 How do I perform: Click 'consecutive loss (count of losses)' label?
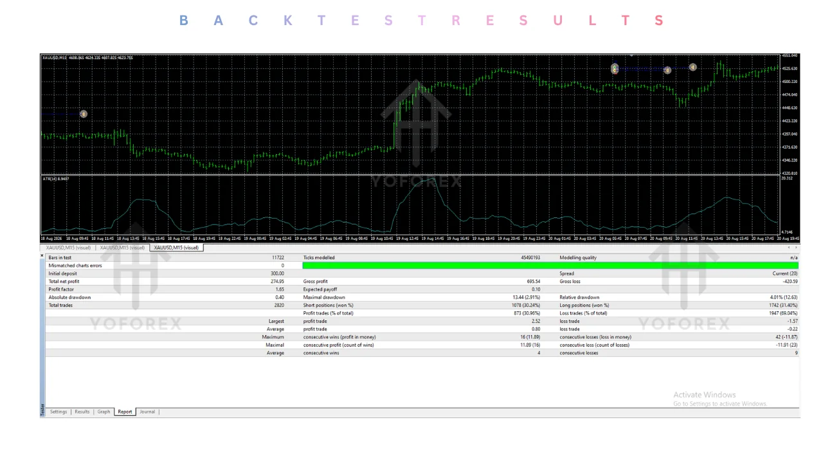[595, 345]
